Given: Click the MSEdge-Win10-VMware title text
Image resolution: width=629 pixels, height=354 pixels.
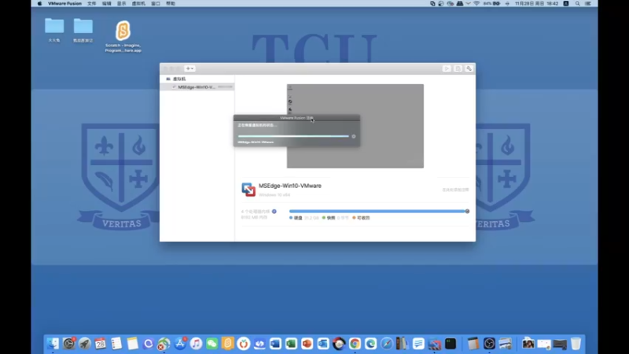Looking at the screenshot, I should click(289, 186).
